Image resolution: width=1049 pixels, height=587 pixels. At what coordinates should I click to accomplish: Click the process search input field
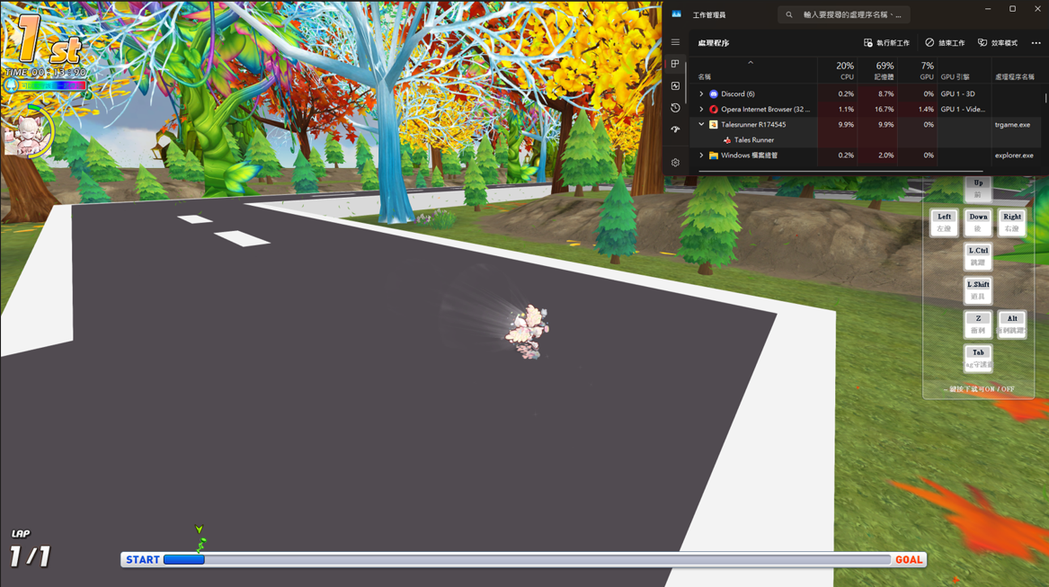pyautogui.click(x=843, y=14)
